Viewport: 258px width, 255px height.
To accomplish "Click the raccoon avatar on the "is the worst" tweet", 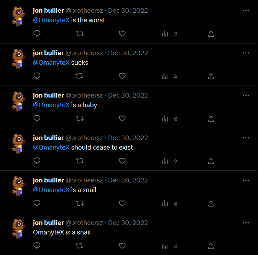I will point(19,16).
